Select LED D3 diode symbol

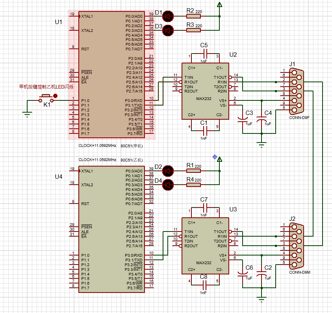coord(168,30)
